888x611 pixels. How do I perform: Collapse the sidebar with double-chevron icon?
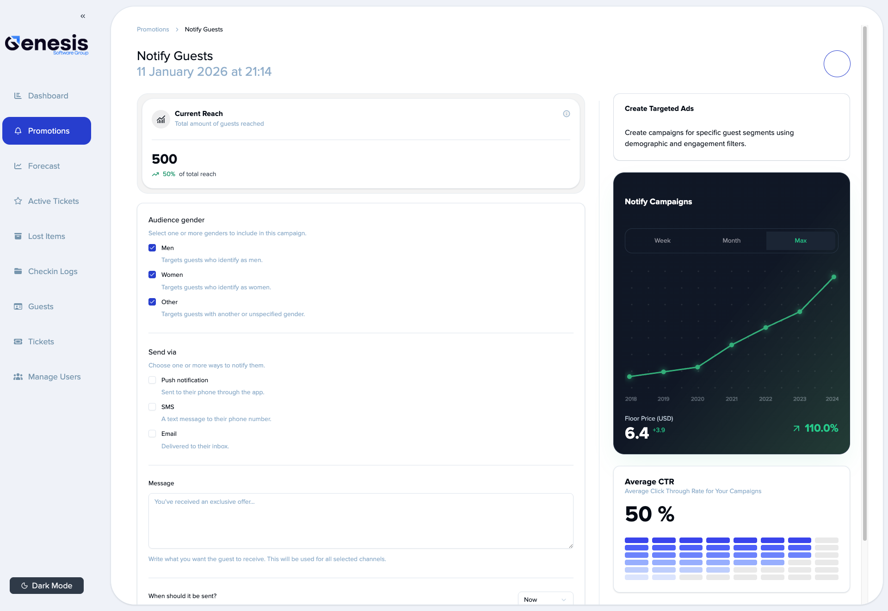click(x=83, y=16)
